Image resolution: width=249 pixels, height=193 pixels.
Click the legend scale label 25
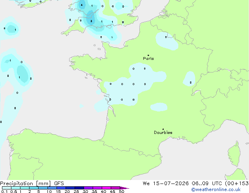click(76, 191)
